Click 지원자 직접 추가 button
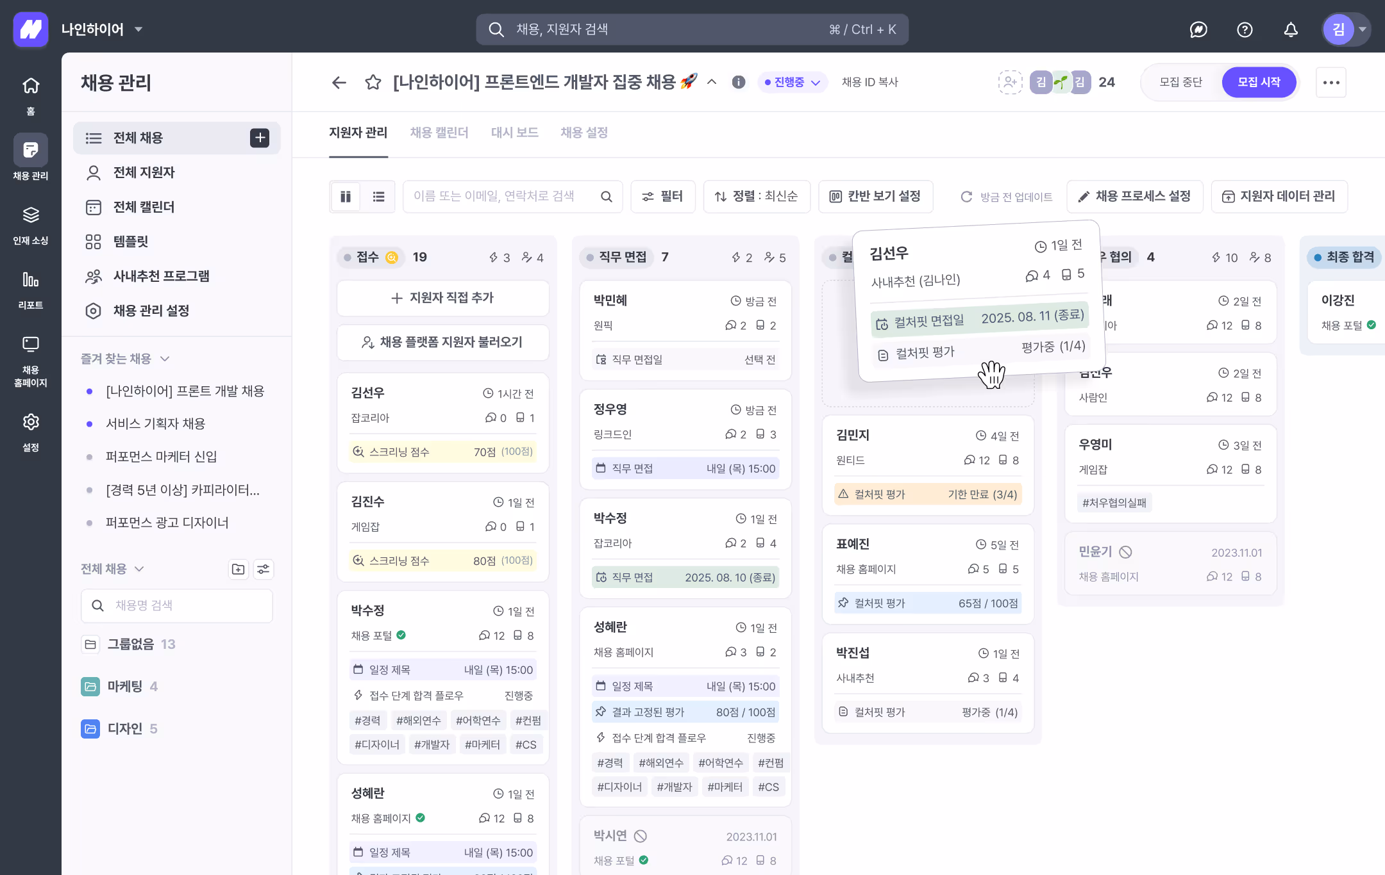The image size is (1385, 875). pyautogui.click(x=442, y=298)
